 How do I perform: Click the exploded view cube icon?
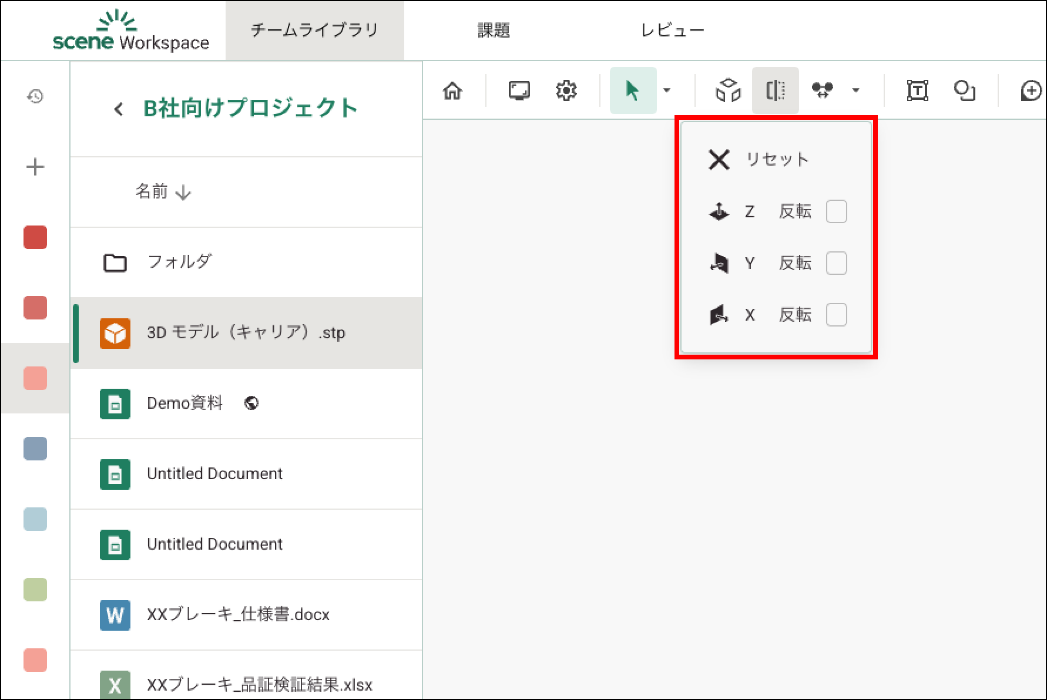(728, 91)
